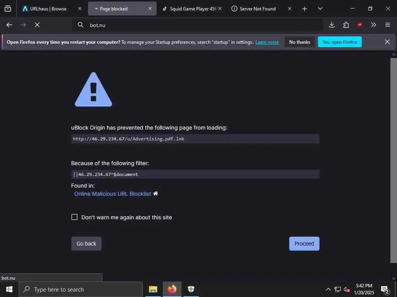The width and height of the screenshot is (397, 297).
Task: Click the Learn more link in the notification bar
Action: pyautogui.click(x=267, y=42)
